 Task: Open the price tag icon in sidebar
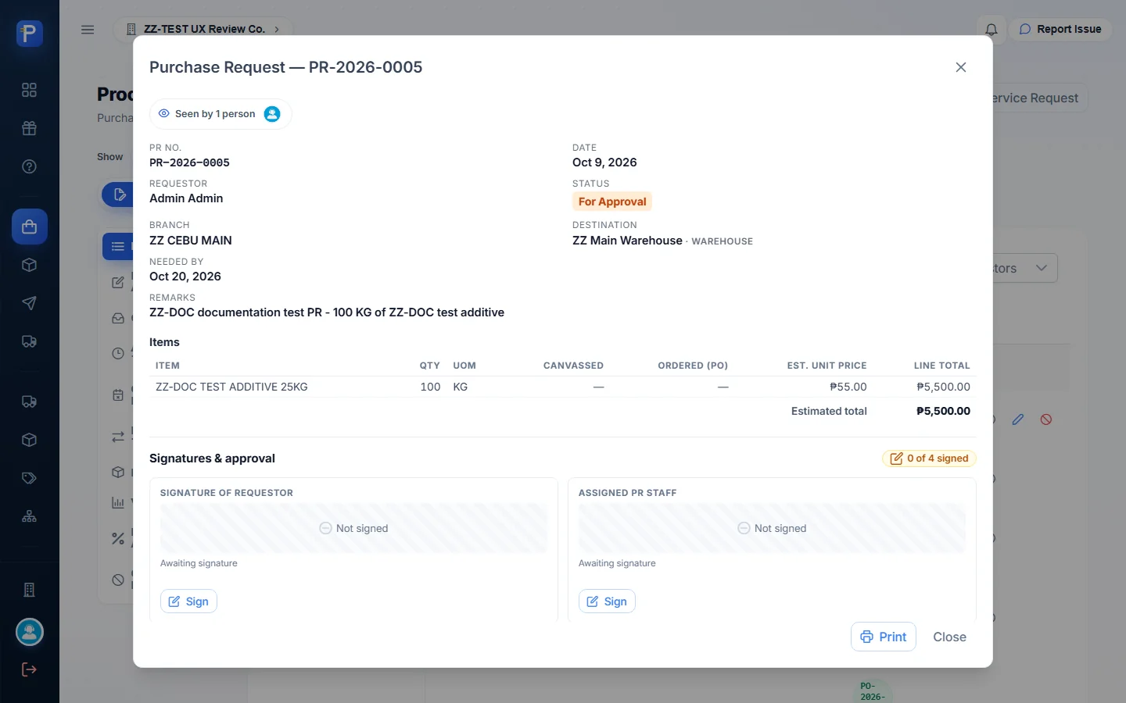[x=30, y=478]
